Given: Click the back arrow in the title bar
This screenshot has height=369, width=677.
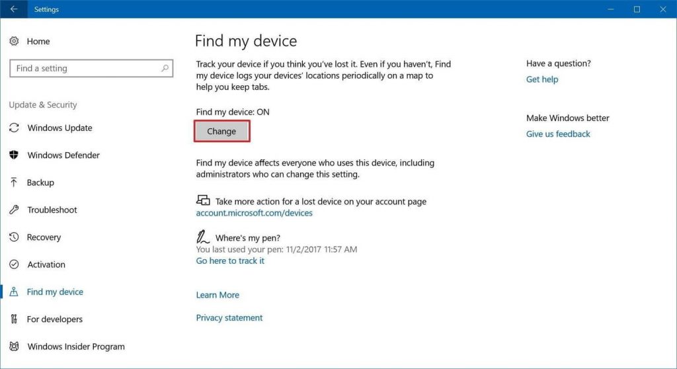Looking at the screenshot, I should (x=14, y=9).
